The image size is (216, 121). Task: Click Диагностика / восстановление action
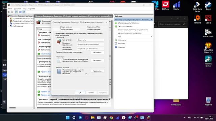(130, 33)
